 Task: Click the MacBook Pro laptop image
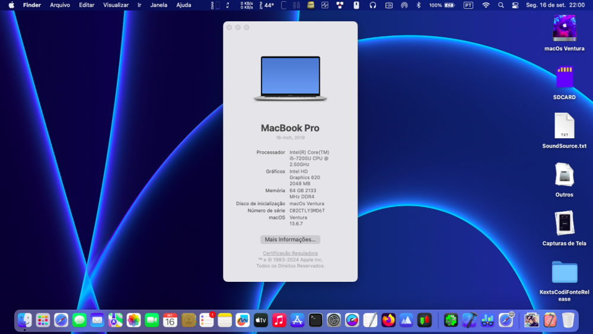[x=290, y=78]
